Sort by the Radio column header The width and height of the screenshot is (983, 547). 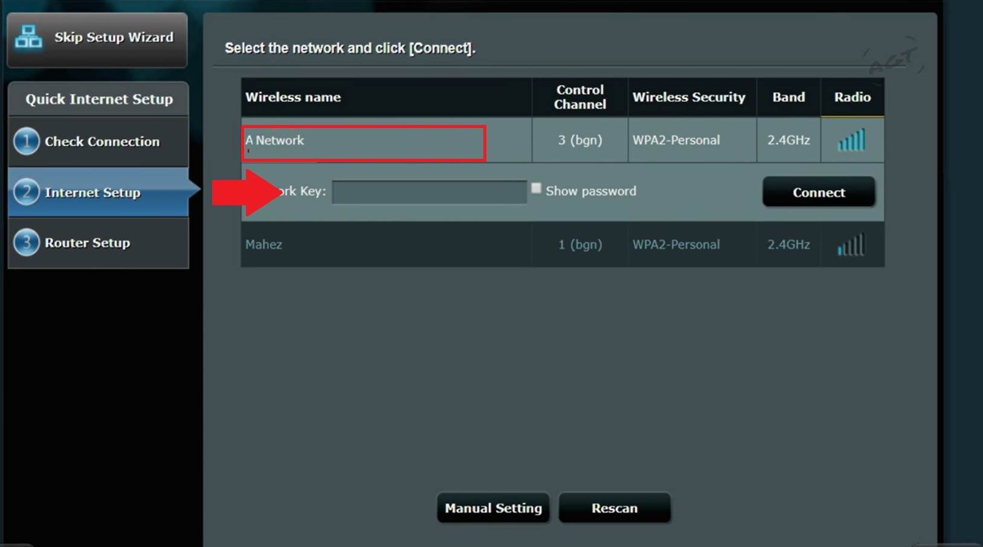852,97
